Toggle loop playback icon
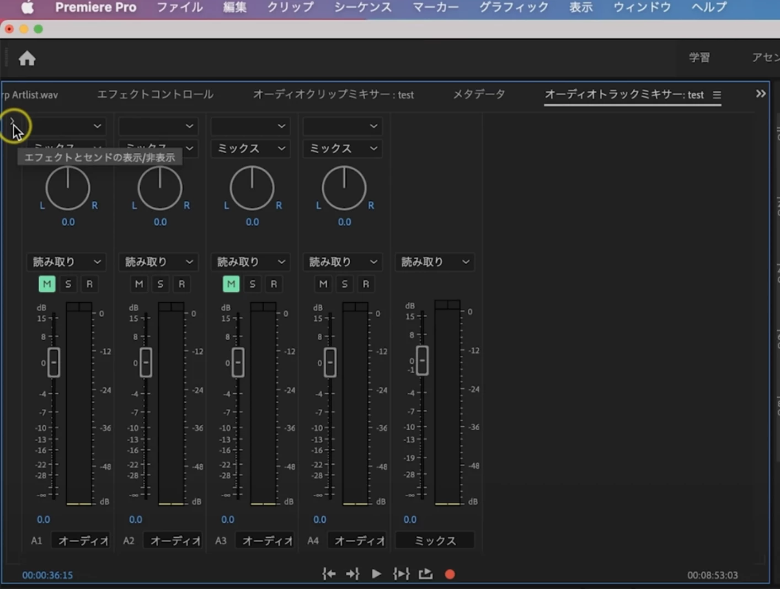 425,574
